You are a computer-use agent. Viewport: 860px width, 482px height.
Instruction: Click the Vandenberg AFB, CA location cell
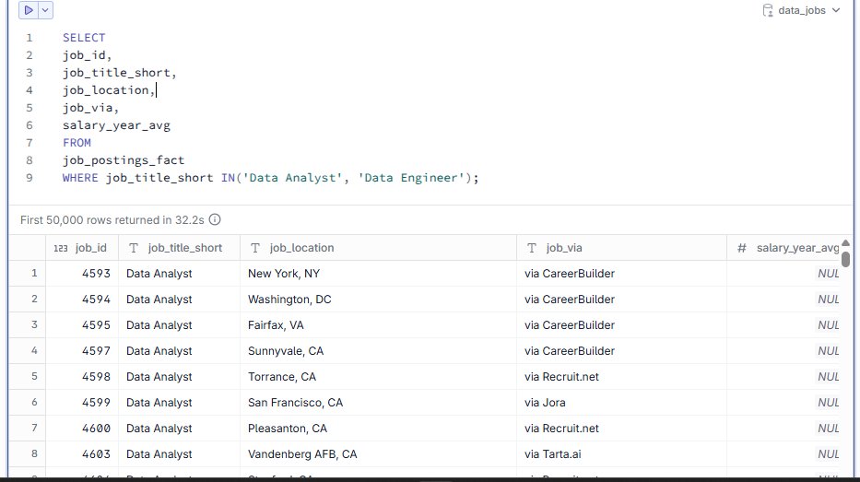point(379,454)
